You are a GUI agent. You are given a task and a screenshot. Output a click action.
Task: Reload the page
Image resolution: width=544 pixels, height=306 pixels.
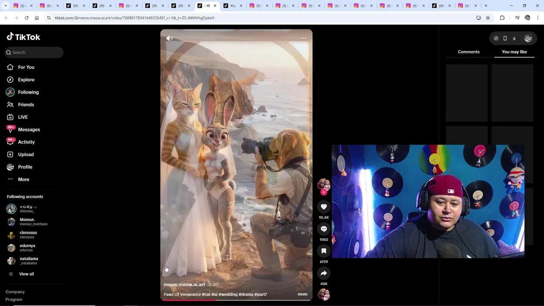pos(26,18)
